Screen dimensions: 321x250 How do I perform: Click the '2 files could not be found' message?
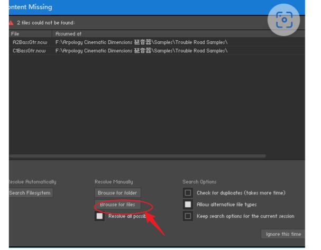(46, 23)
